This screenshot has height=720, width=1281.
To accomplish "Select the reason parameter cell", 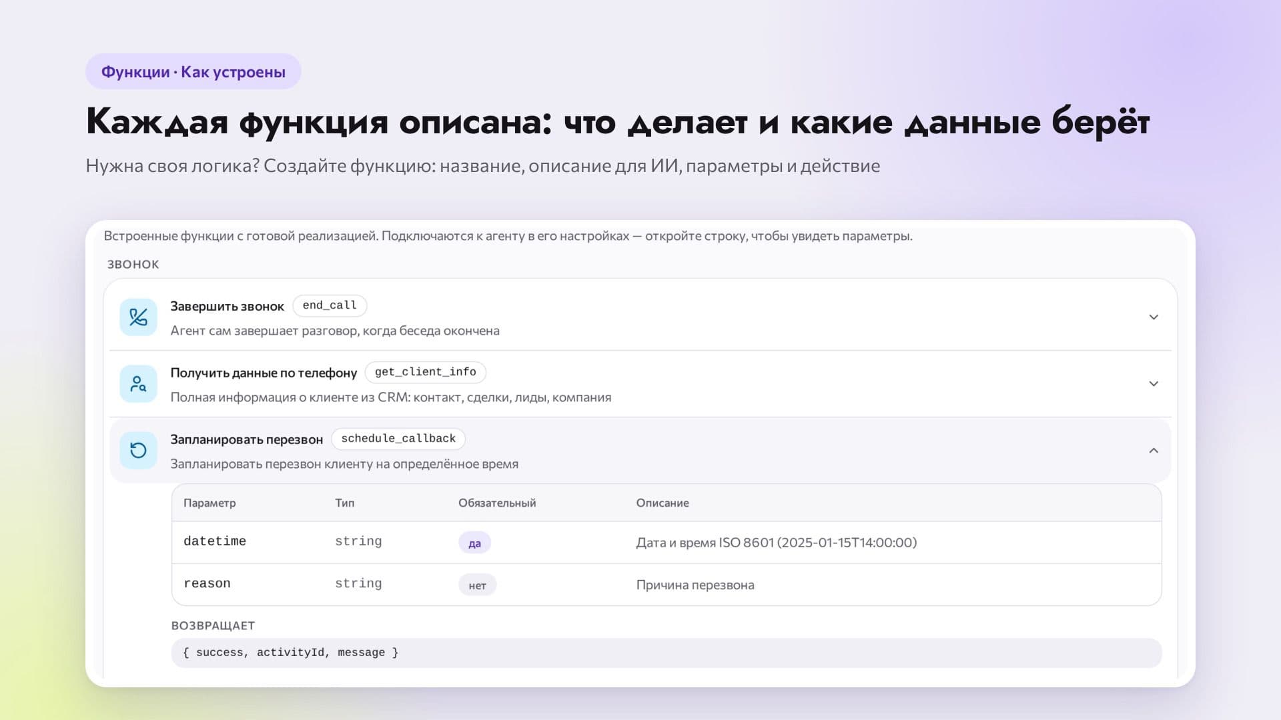I will [207, 583].
